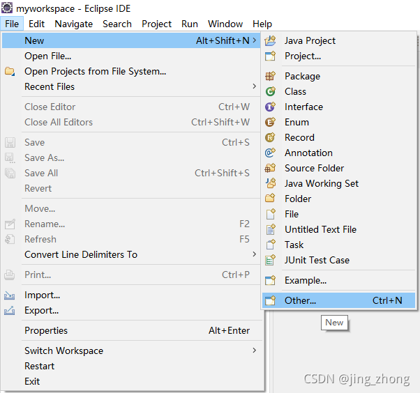
Task: Choose Import... from the File menu
Action: (x=131, y=295)
